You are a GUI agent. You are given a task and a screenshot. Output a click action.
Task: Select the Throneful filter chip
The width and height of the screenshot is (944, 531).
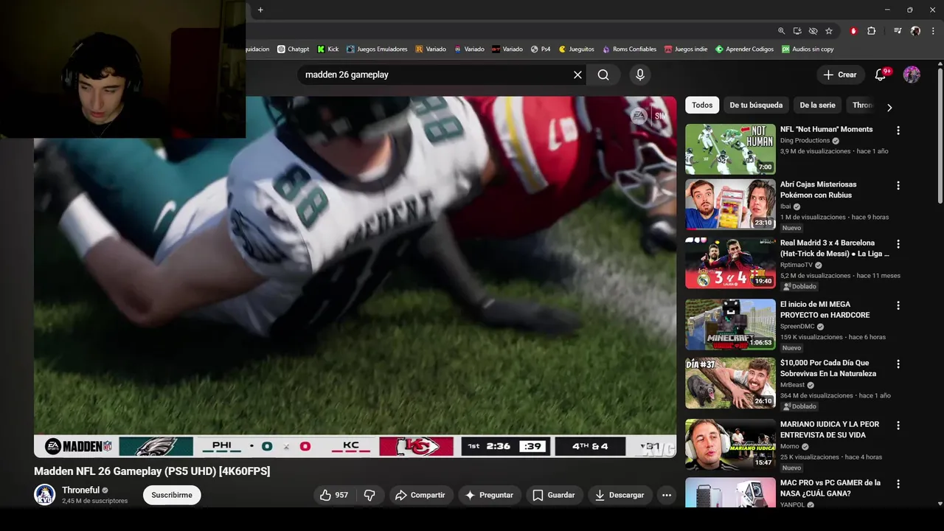(x=861, y=105)
